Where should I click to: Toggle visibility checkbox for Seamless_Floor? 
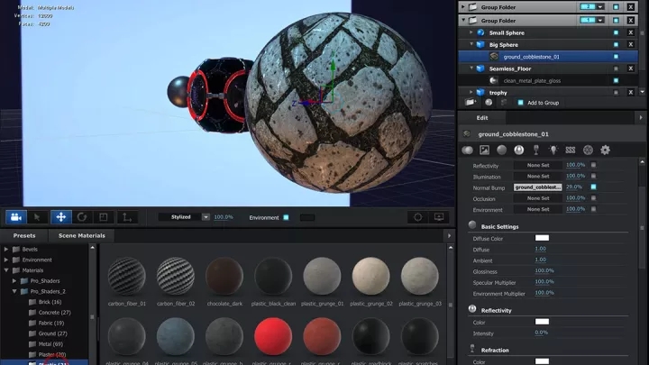coord(616,68)
